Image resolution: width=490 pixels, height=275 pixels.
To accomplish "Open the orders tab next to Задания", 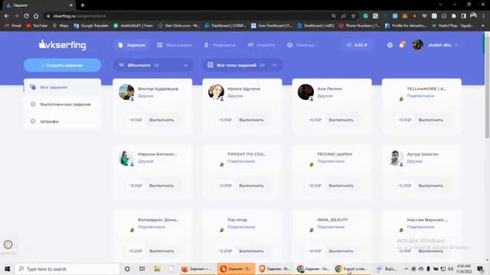I will click(175, 45).
